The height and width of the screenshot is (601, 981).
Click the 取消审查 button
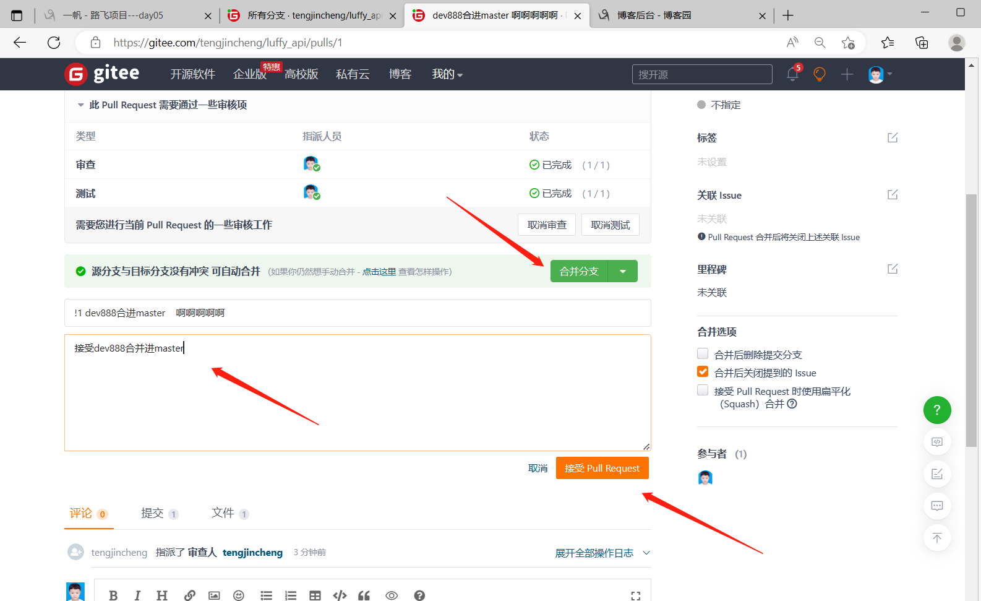(x=547, y=225)
